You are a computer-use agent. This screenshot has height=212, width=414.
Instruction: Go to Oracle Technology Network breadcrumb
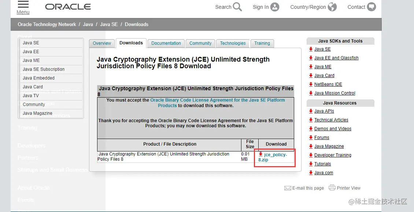(x=47, y=24)
